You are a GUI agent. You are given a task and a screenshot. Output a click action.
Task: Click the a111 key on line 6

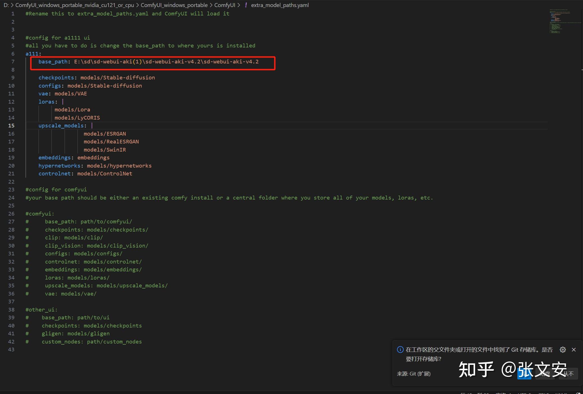[x=32, y=54]
